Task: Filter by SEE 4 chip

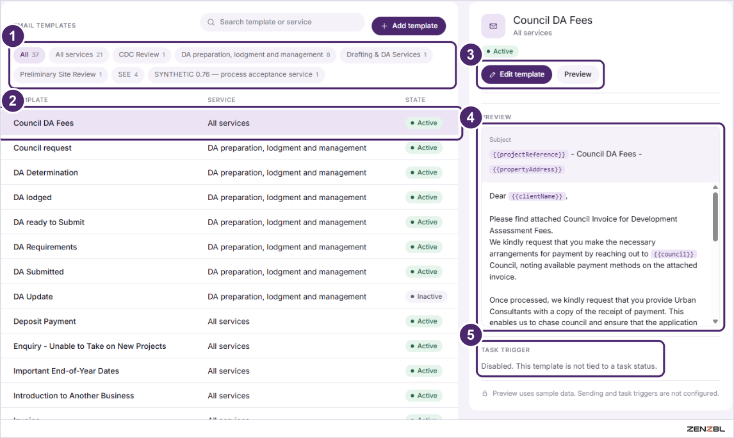Action: (x=128, y=74)
